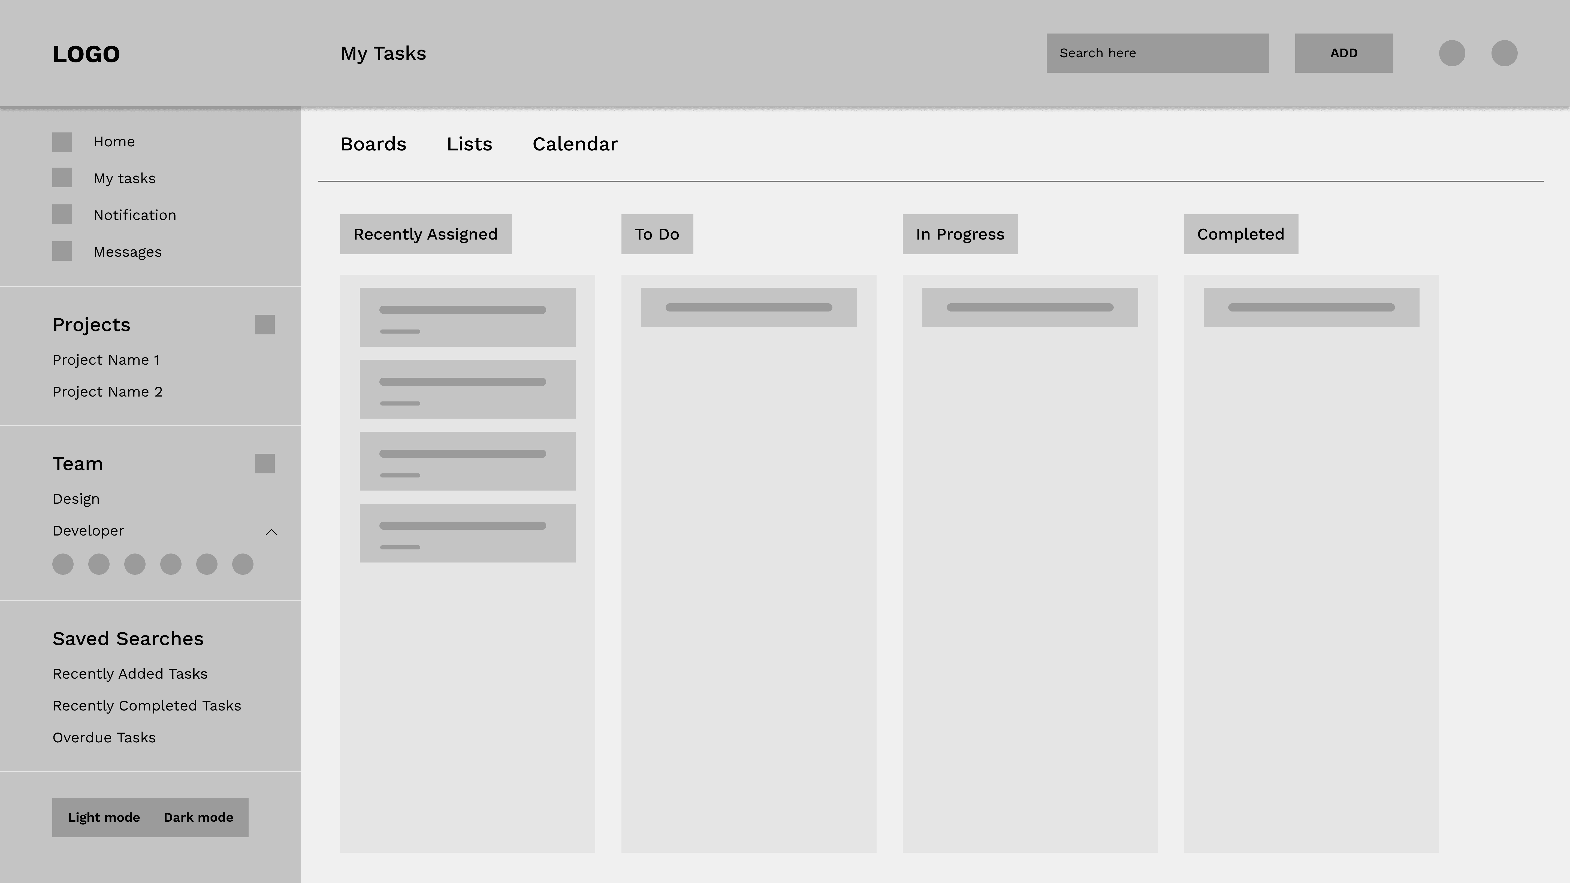The image size is (1570, 883).
Task: Open the task card in the To Do column
Action: (x=748, y=308)
